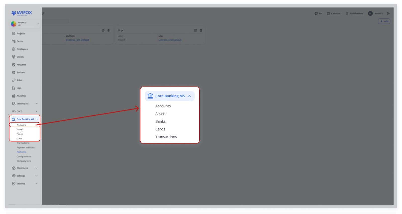
Task: Click the Desks hierarchy icon in sidebar
Action: 14,41
